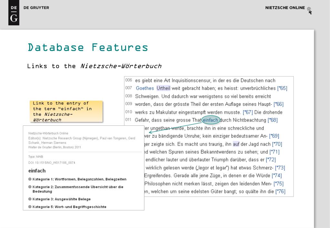Open footnote reference [*69]
The width and height of the screenshot is (330, 228).
pyautogui.click(x=274, y=136)
